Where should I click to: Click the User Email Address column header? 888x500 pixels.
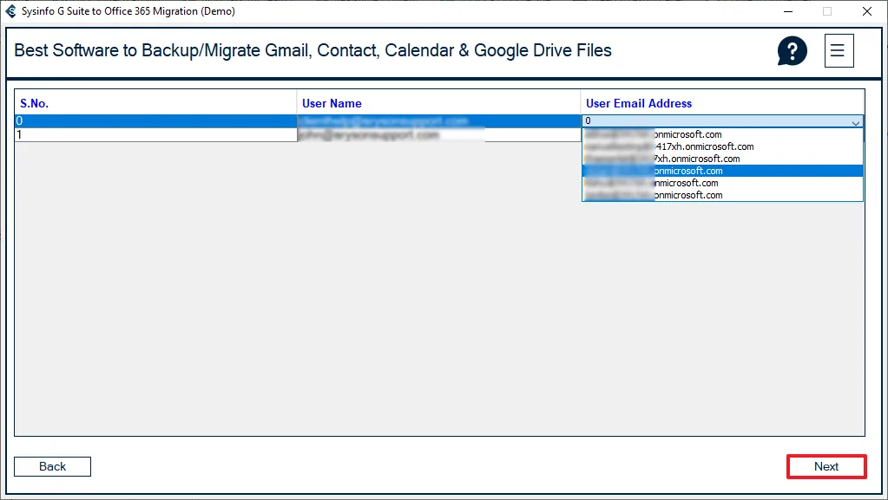(x=722, y=103)
